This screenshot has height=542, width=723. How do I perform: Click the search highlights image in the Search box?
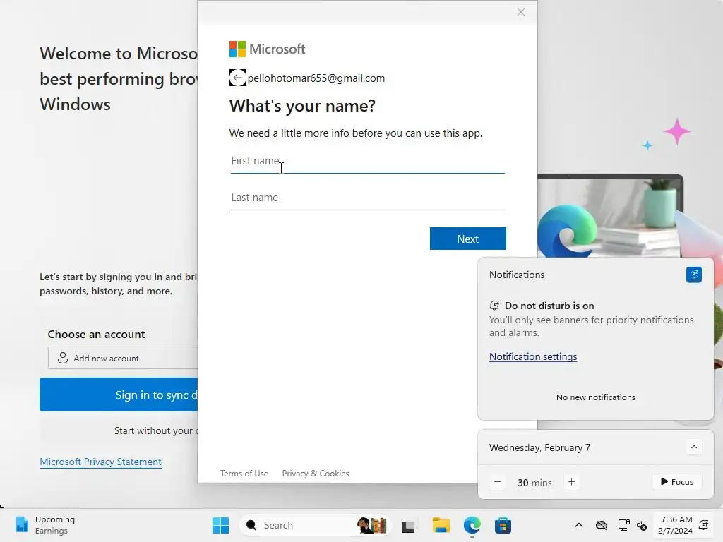372,525
